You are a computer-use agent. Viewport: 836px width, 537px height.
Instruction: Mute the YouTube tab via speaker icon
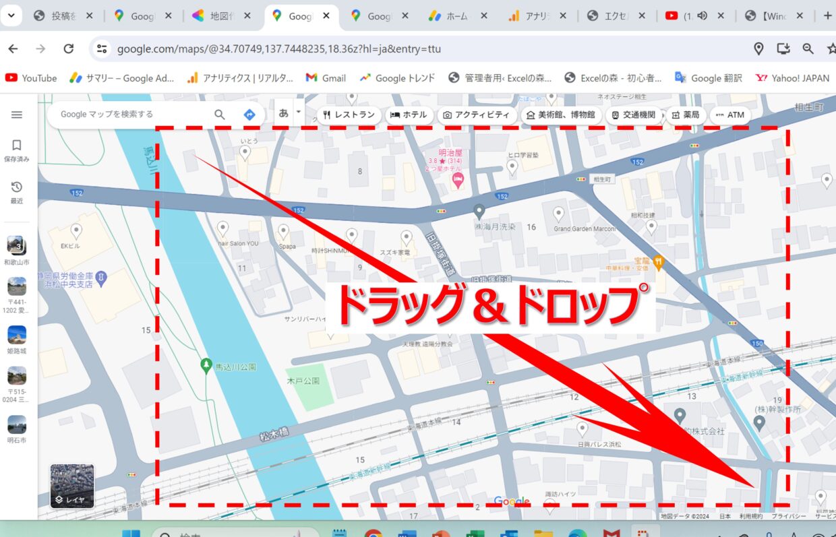click(703, 16)
